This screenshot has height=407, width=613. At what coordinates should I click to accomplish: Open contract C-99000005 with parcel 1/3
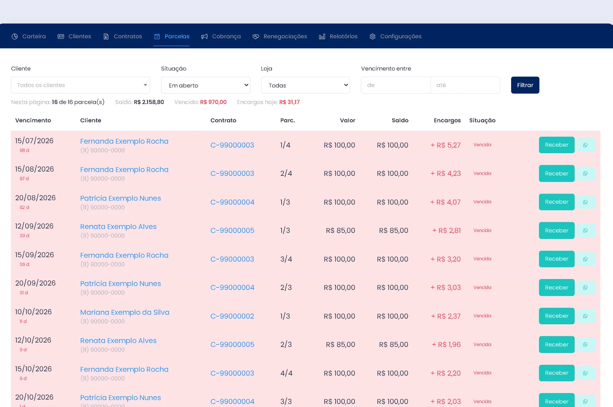tap(232, 230)
